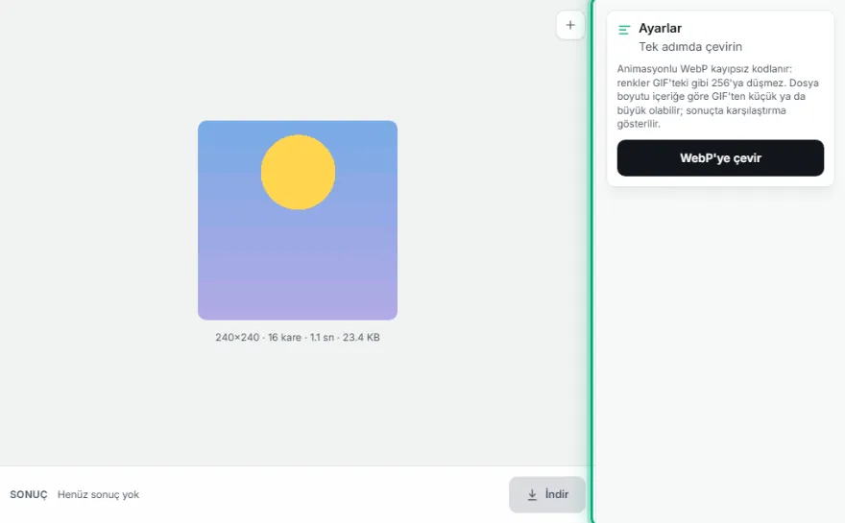Click the İndir download button
Image resolution: width=845 pixels, height=523 pixels.
(547, 494)
